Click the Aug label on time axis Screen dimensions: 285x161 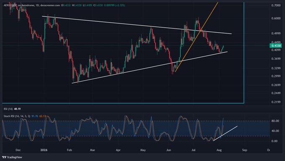coord(219,150)
